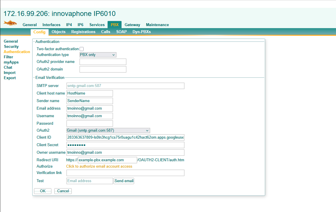
Task: Expand the OAuth2 Gmail provider dropdown
Action: (108, 131)
